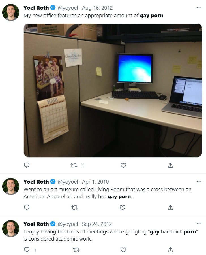Open the office cubicle photo
The image size is (206, 255).
113,90
